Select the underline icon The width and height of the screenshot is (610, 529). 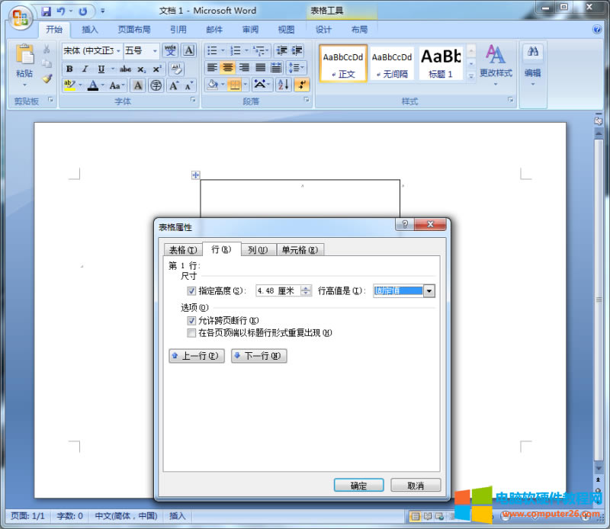click(x=101, y=69)
